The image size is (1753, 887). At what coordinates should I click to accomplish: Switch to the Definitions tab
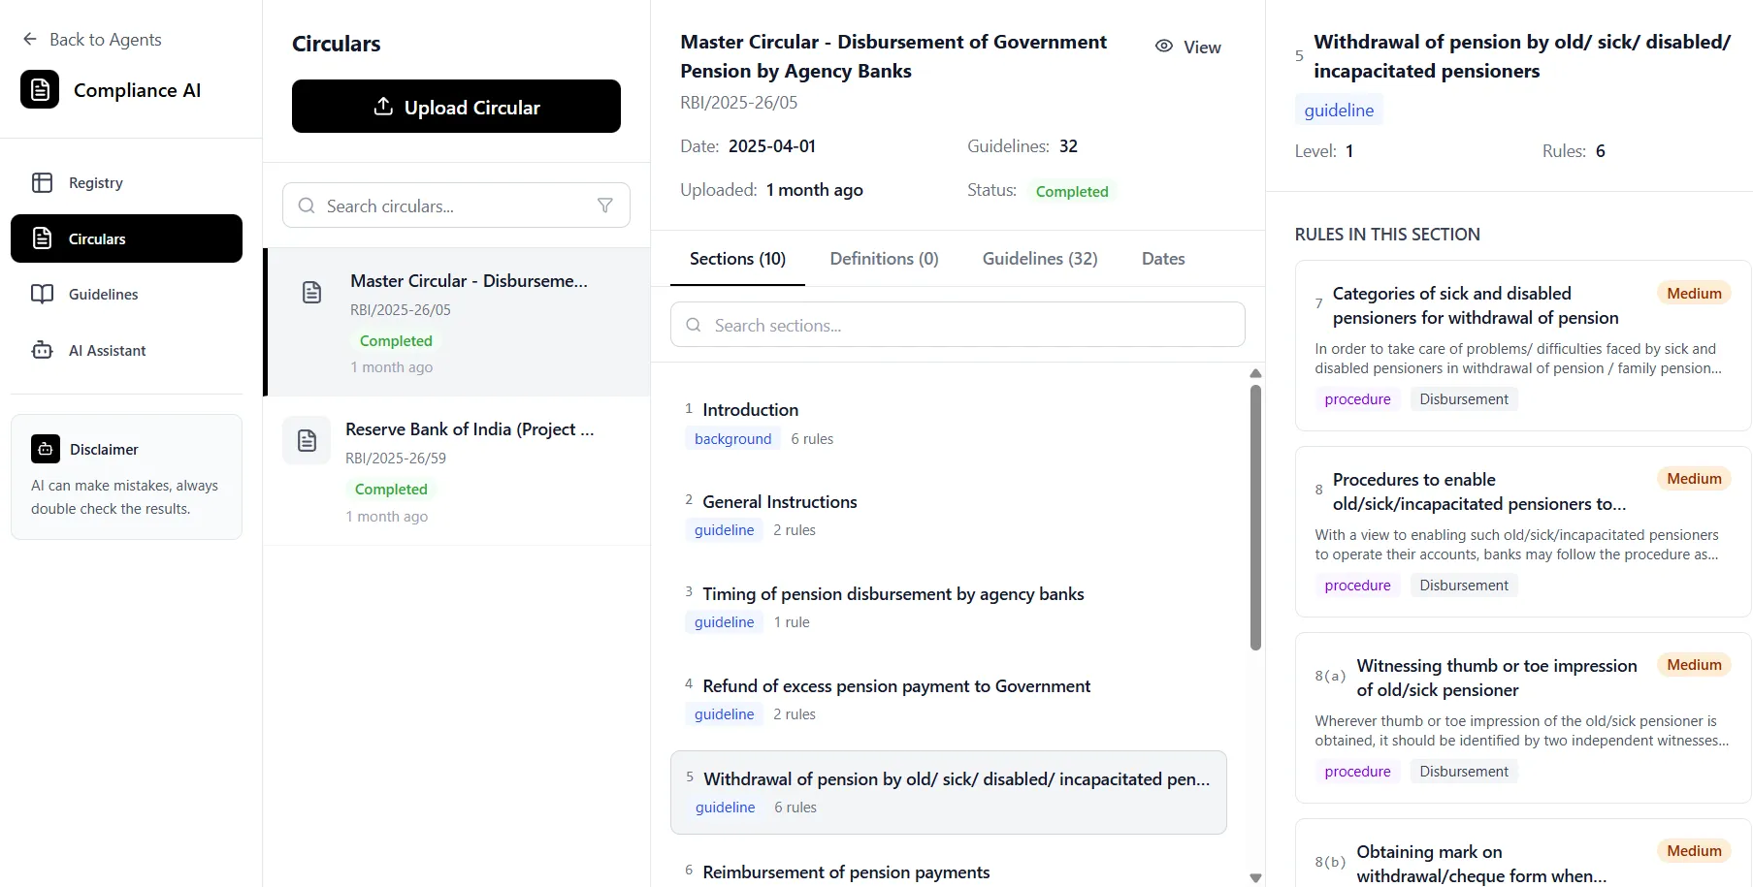883,259
